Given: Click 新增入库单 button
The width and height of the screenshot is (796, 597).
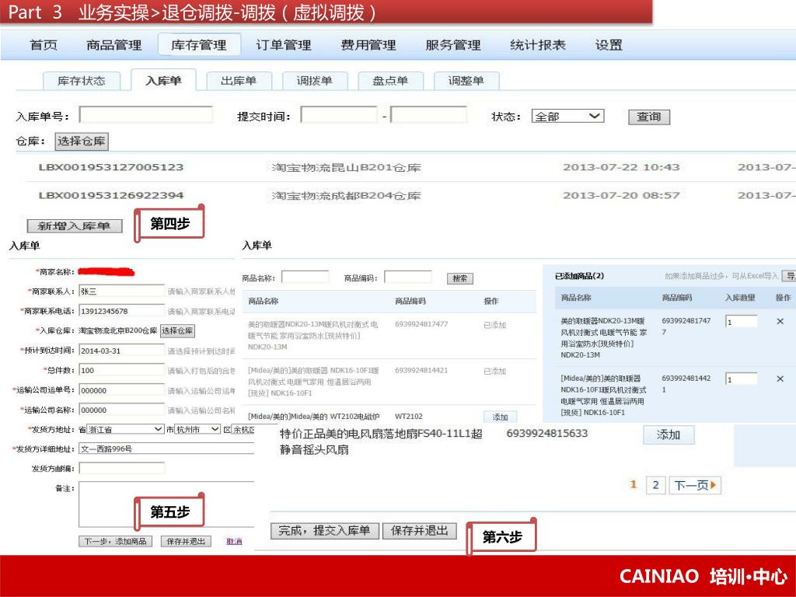Looking at the screenshot, I should pyautogui.click(x=75, y=226).
